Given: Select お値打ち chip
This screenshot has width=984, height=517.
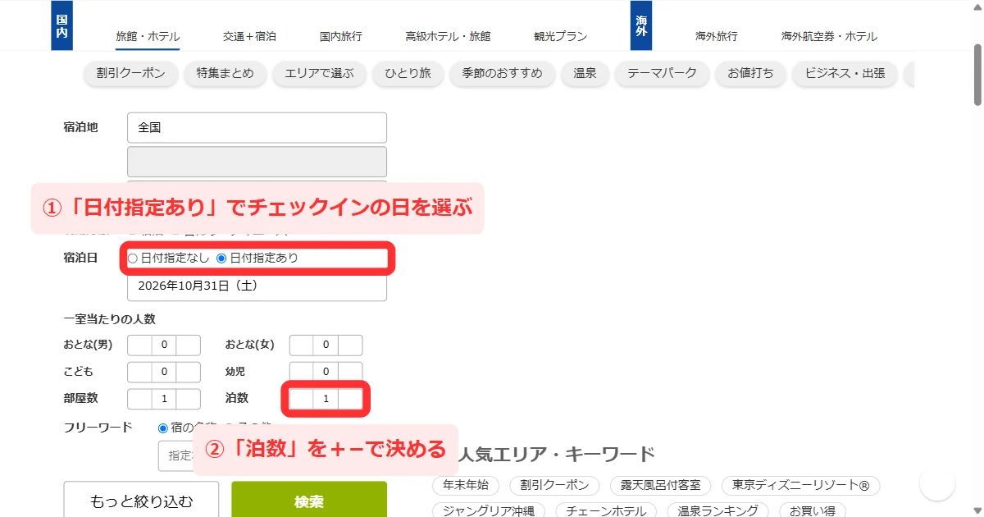Looking at the screenshot, I should click(x=750, y=73).
